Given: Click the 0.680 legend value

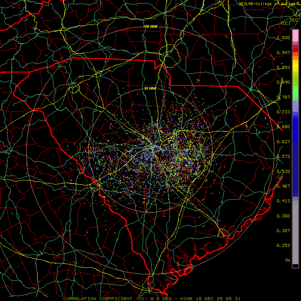Looking at the screenshot, I should [x=283, y=127].
